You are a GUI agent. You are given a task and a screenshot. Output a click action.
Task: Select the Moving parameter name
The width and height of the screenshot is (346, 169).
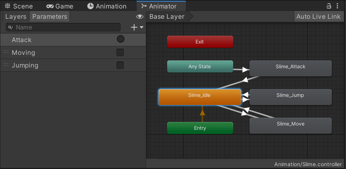pyautogui.click(x=23, y=53)
